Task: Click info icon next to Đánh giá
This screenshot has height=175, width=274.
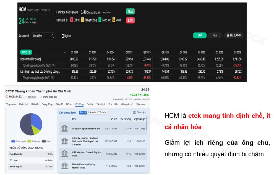Action: [x=67, y=20]
